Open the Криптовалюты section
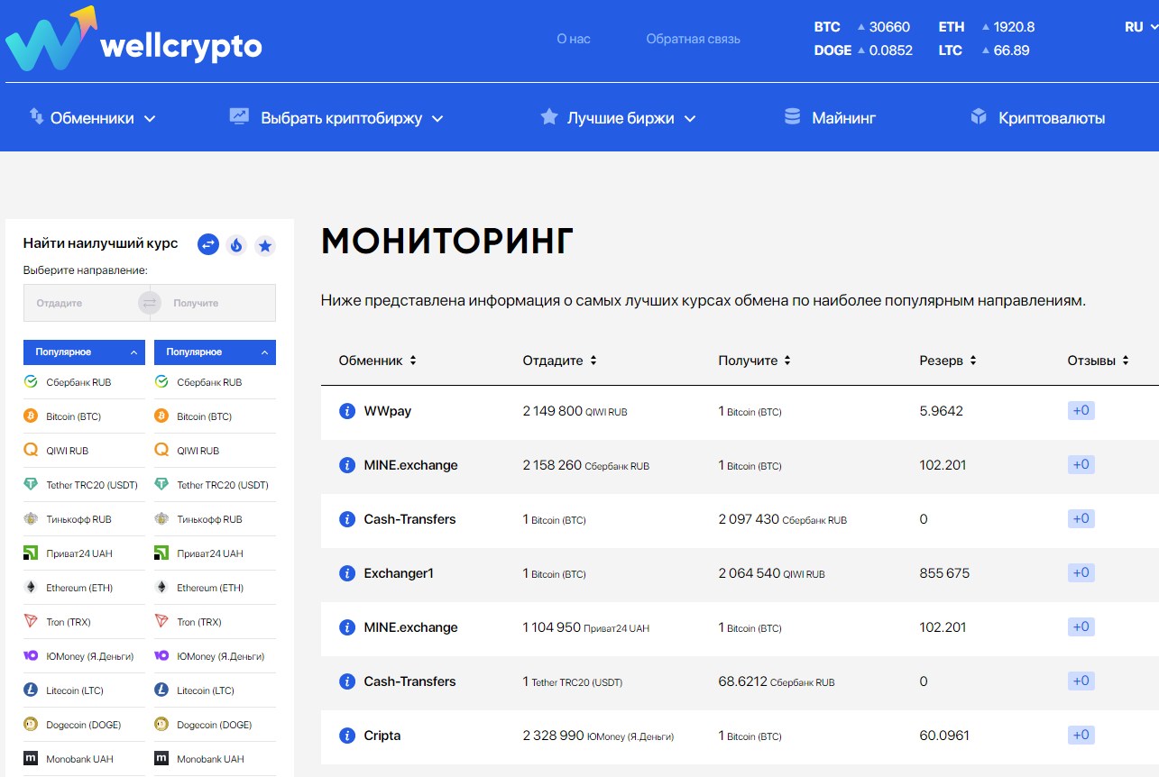This screenshot has width=1159, height=777. [x=1037, y=118]
